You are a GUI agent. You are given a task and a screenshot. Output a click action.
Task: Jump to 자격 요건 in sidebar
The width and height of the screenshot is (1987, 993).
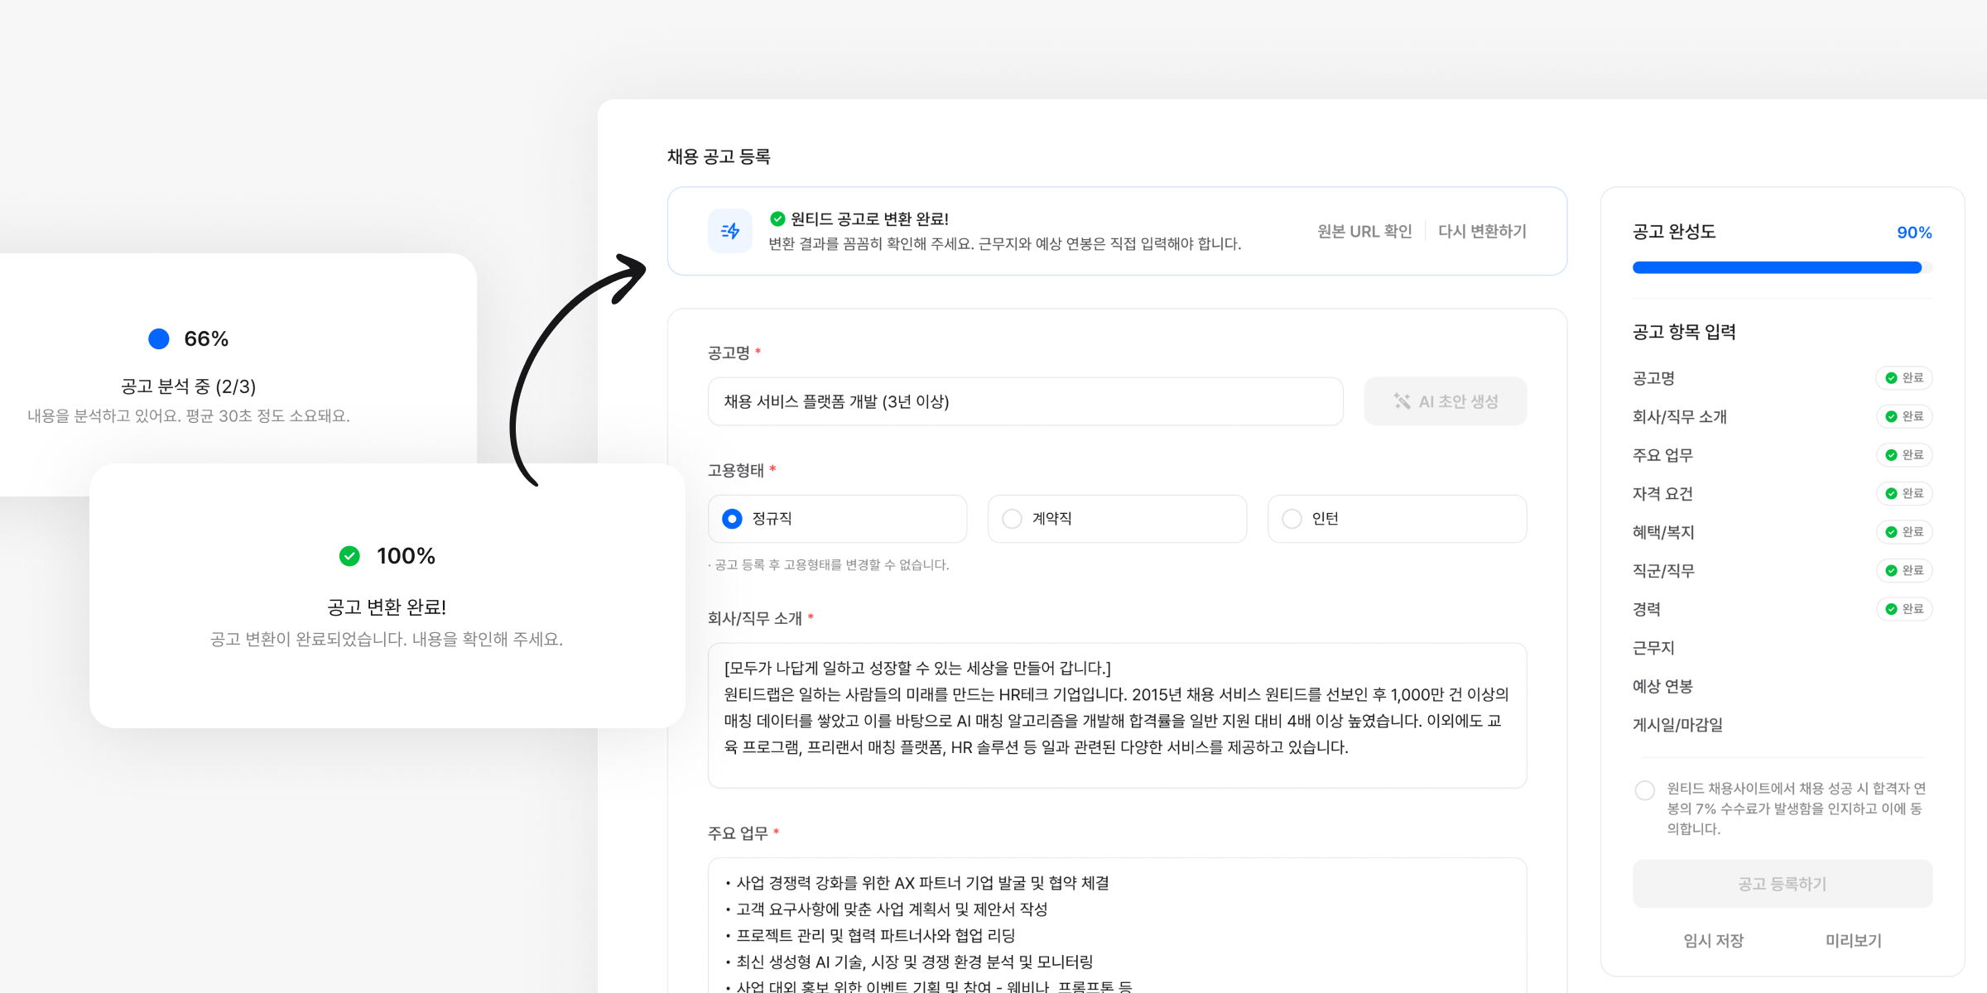pyautogui.click(x=1662, y=494)
